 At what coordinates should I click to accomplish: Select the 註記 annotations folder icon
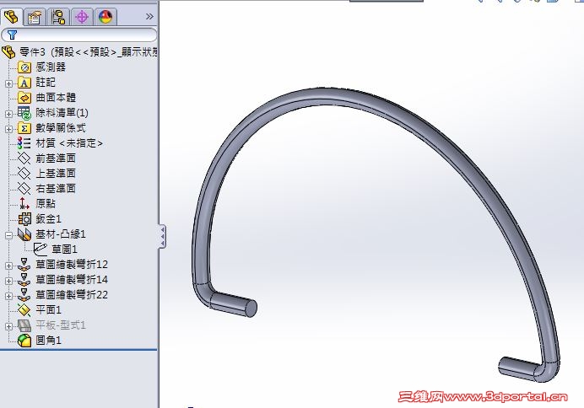click(x=24, y=83)
